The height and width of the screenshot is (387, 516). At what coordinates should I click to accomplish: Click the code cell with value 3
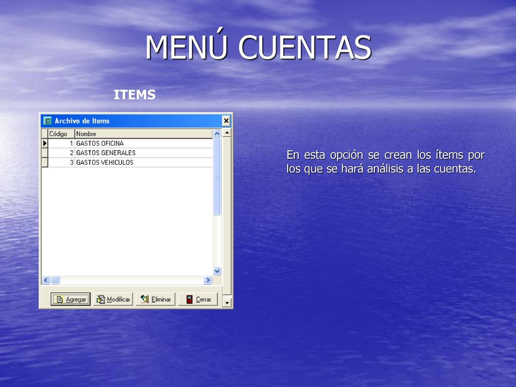point(61,162)
